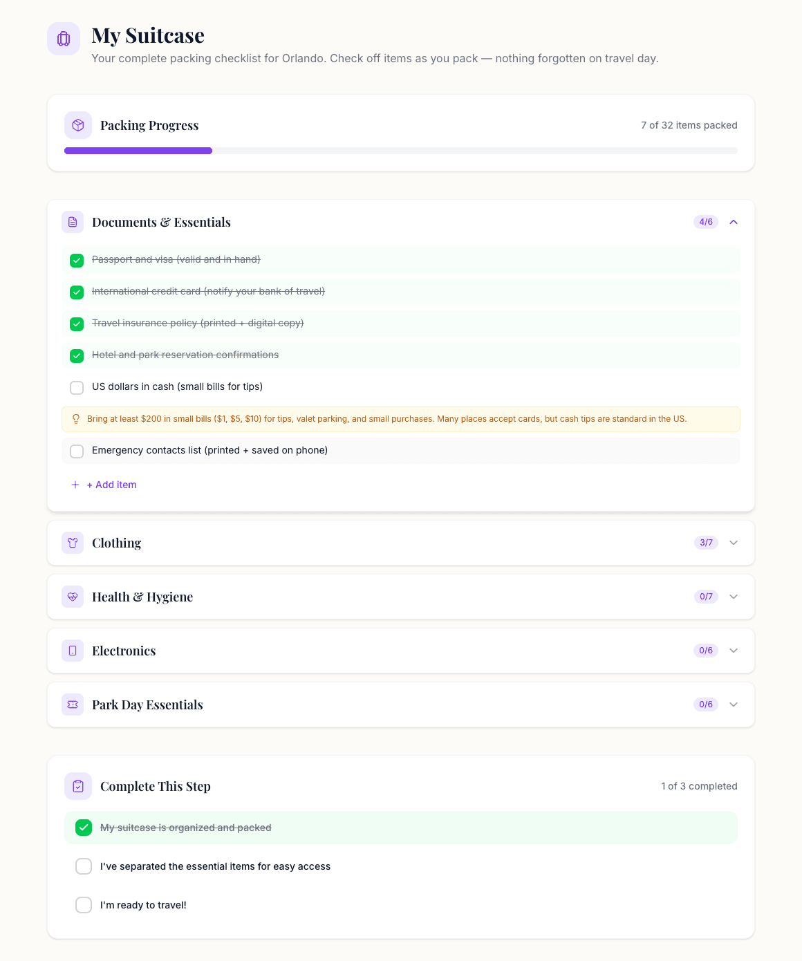This screenshot has height=961, width=802.
Task: Click the 0/7 badge on Health & Hygiene
Action: (x=706, y=597)
